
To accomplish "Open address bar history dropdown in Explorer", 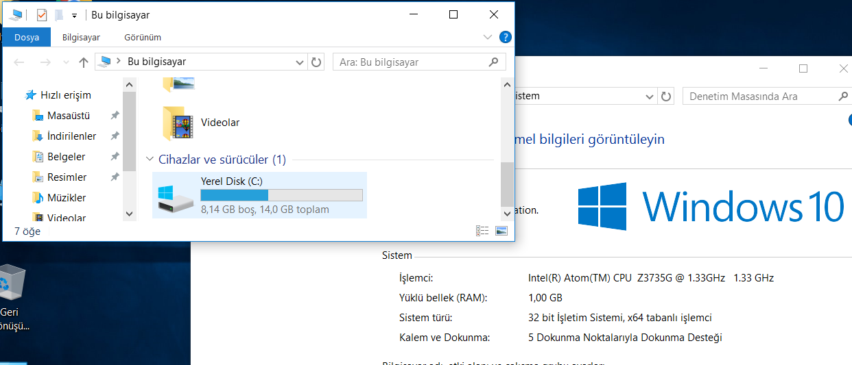I will [x=300, y=62].
